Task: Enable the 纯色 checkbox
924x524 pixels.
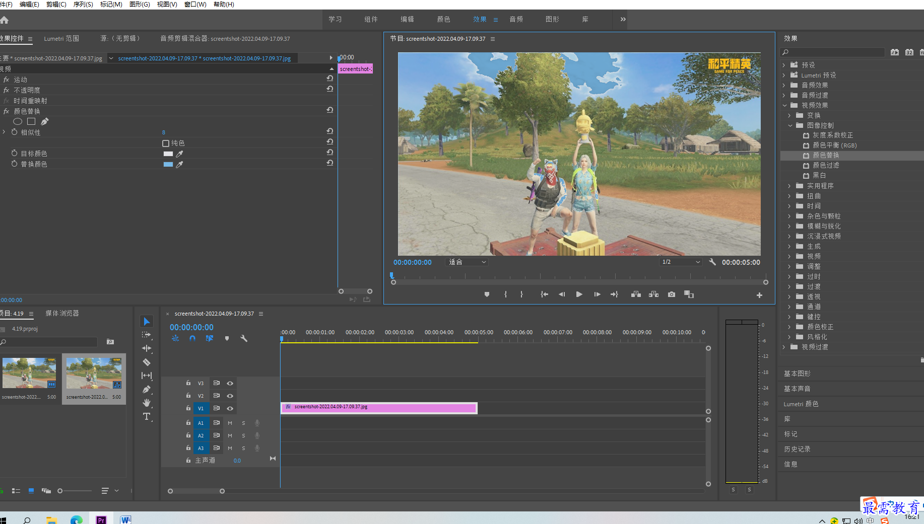Action: click(x=166, y=143)
